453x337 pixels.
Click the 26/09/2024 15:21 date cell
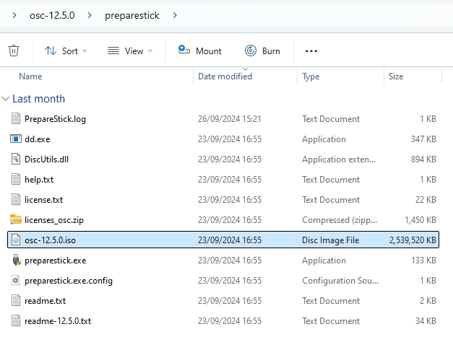(x=229, y=119)
